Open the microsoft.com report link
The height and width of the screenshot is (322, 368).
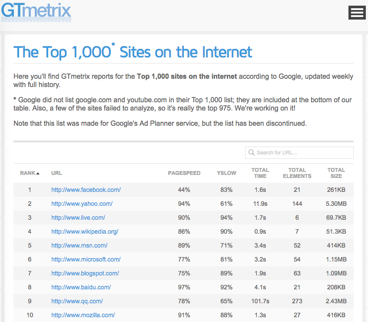(86, 259)
